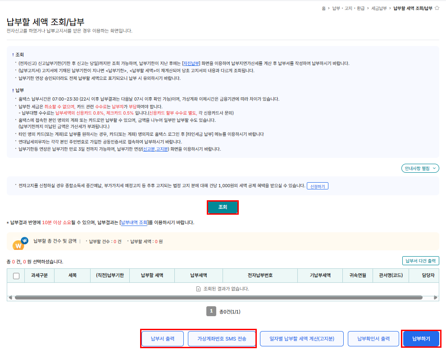Click the 조회 search button

(223, 207)
